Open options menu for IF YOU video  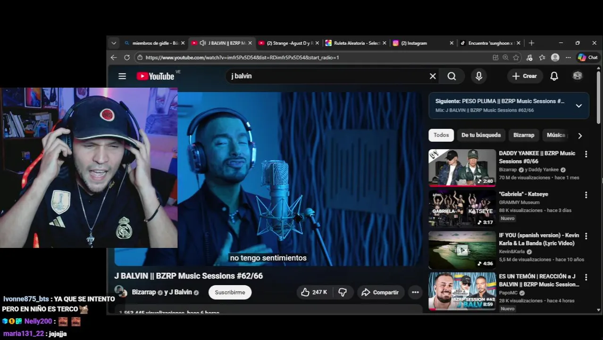[x=586, y=236]
